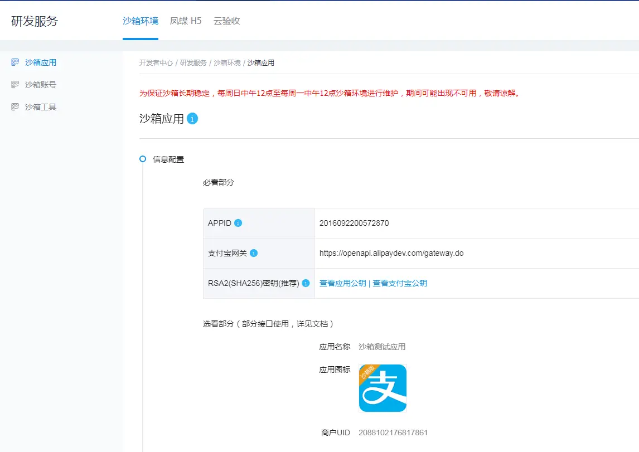
Task: Click the 应用名称 label
Action: [x=335, y=347]
